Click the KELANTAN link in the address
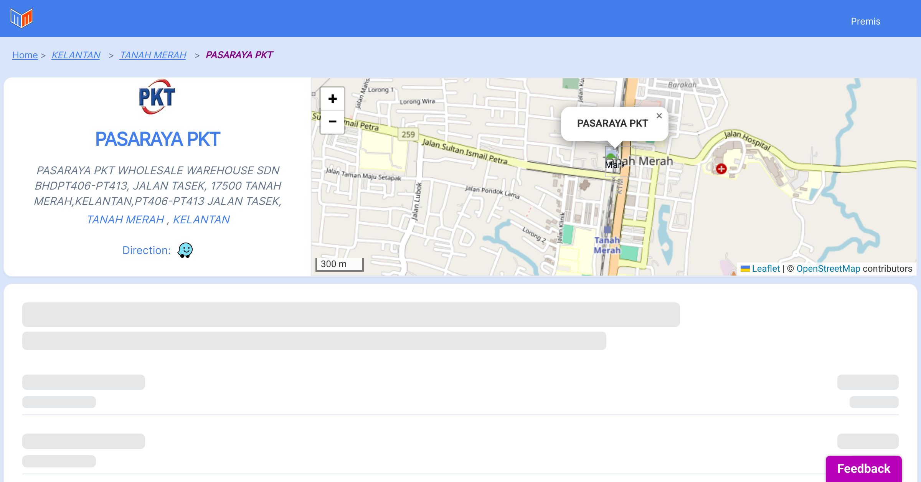The width and height of the screenshot is (921, 482). coord(201,220)
